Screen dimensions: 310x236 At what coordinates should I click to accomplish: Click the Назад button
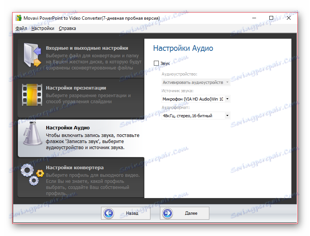pos(125,213)
